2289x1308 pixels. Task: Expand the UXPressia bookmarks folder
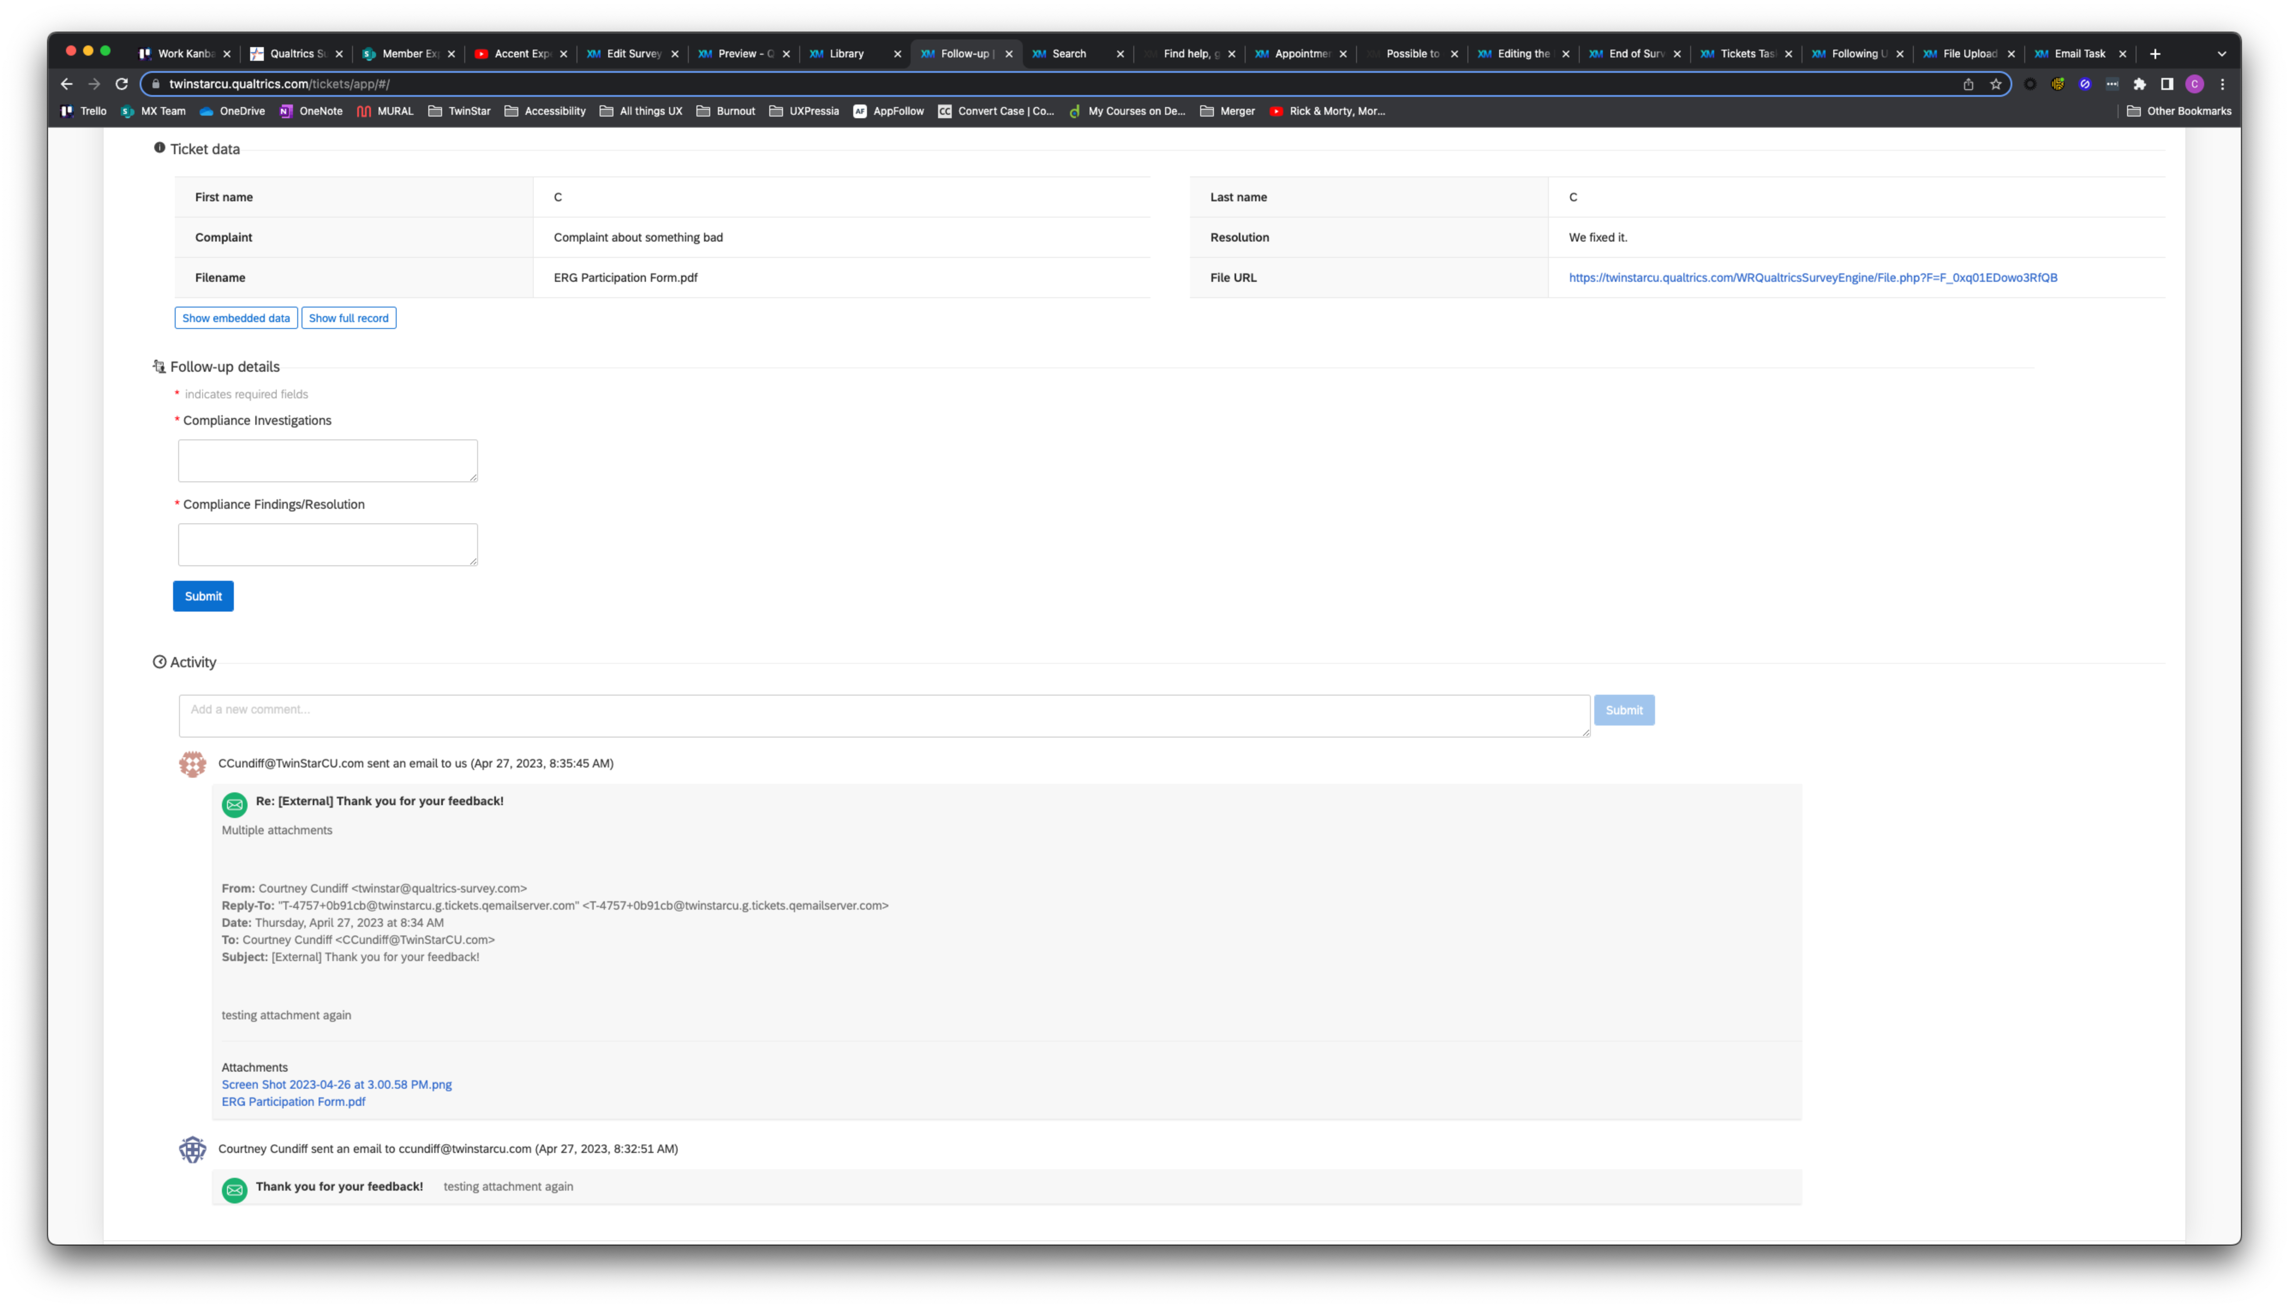[x=803, y=110]
